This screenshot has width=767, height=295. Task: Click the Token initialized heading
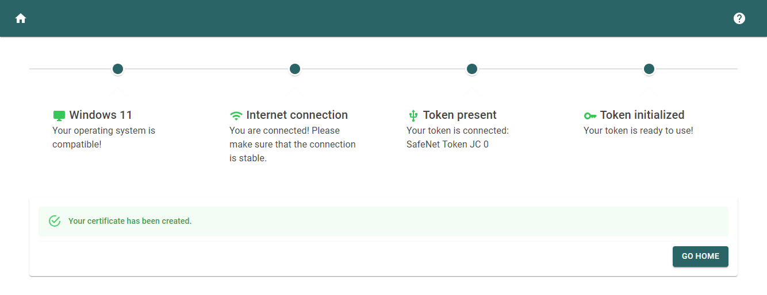642,115
